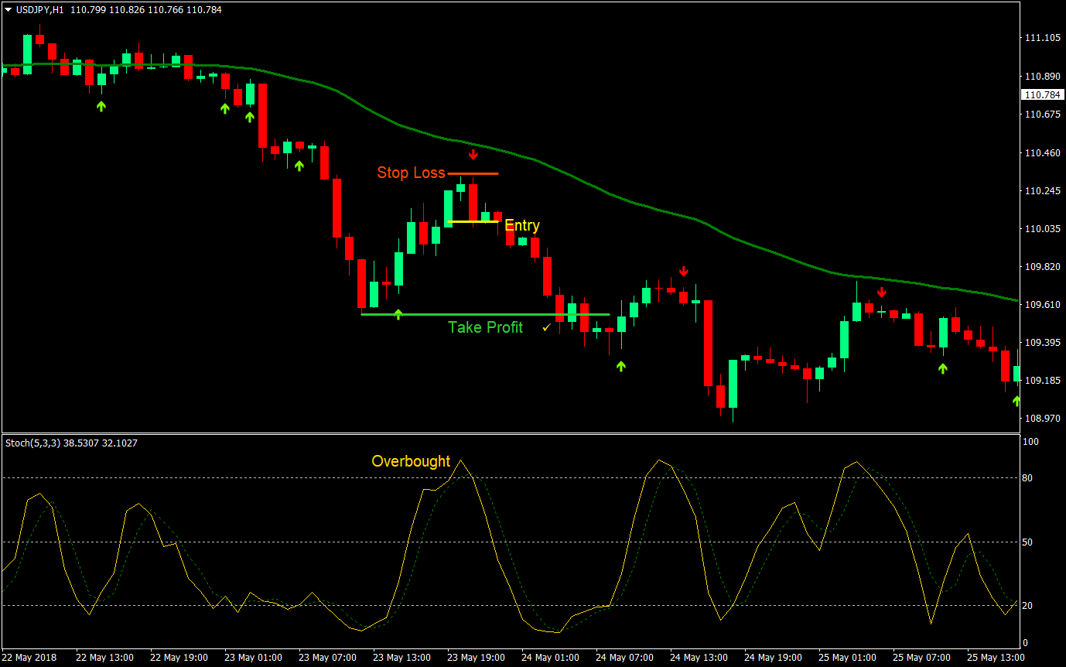Click the yellow checkmark beside Take Profit

pyautogui.click(x=548, y=327)
